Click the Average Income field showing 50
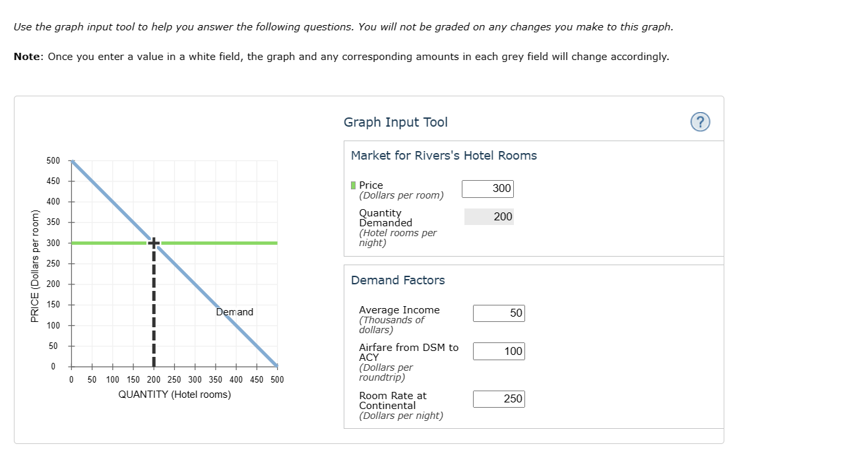 (x=499, y=313)
